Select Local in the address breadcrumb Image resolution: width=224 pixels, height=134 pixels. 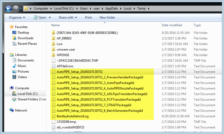[128, 8]
